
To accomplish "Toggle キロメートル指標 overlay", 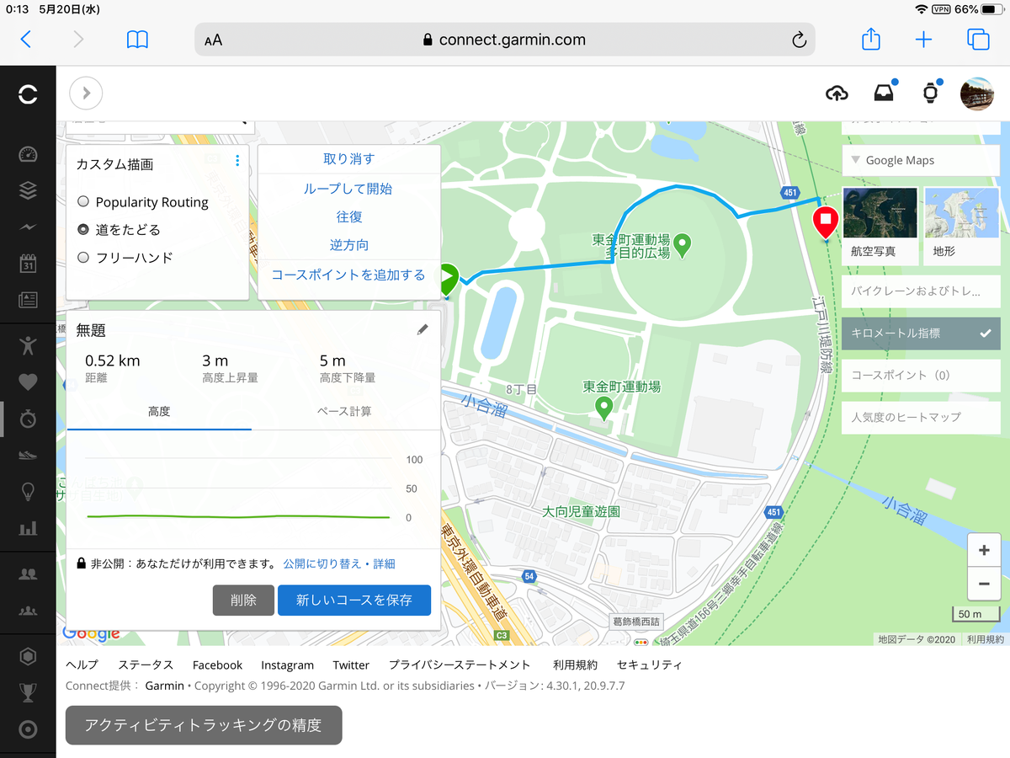I will point(921,334).
